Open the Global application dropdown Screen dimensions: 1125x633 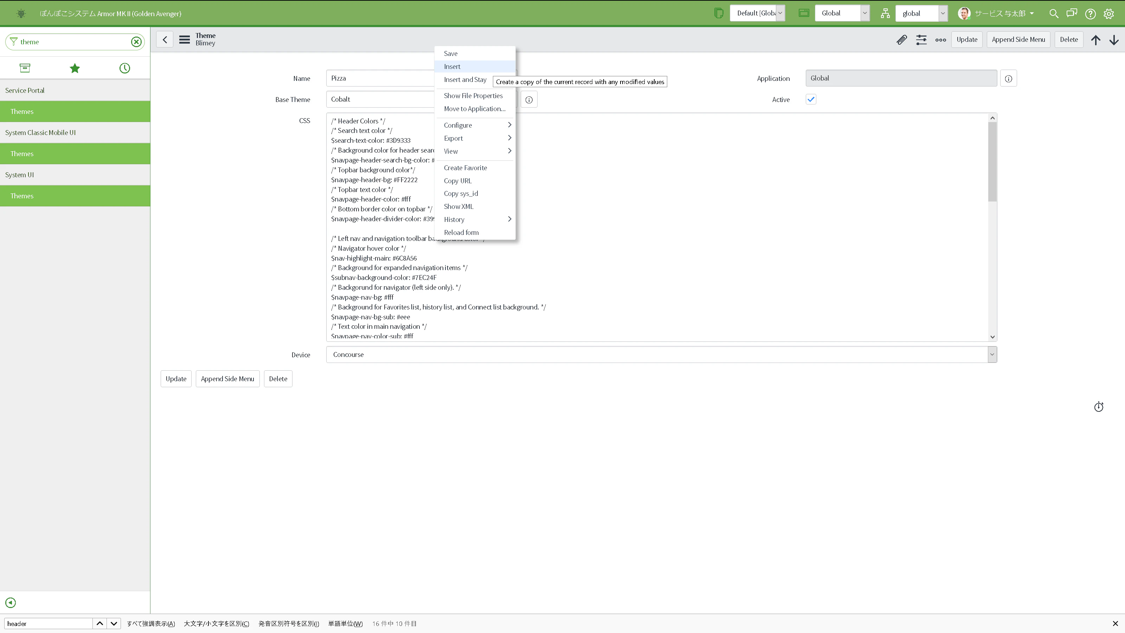pyautogui.click(x=842, y=13)
